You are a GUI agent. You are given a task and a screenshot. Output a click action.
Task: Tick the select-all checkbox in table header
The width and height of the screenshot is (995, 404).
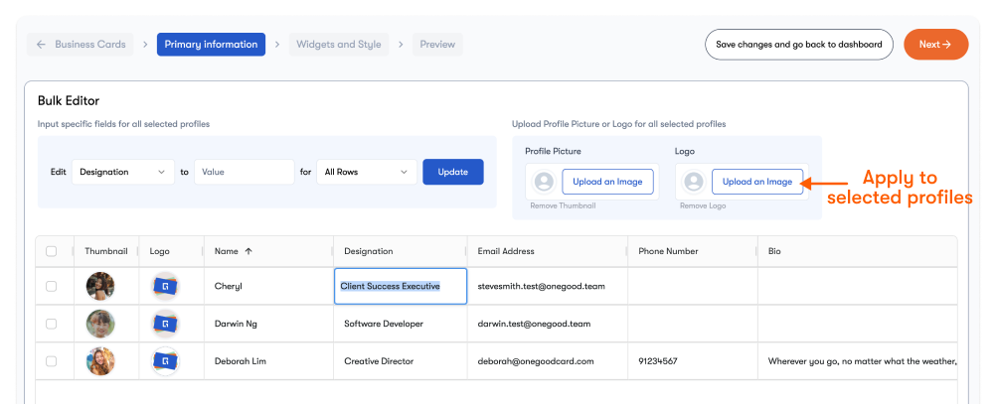[x=52, y=252]
